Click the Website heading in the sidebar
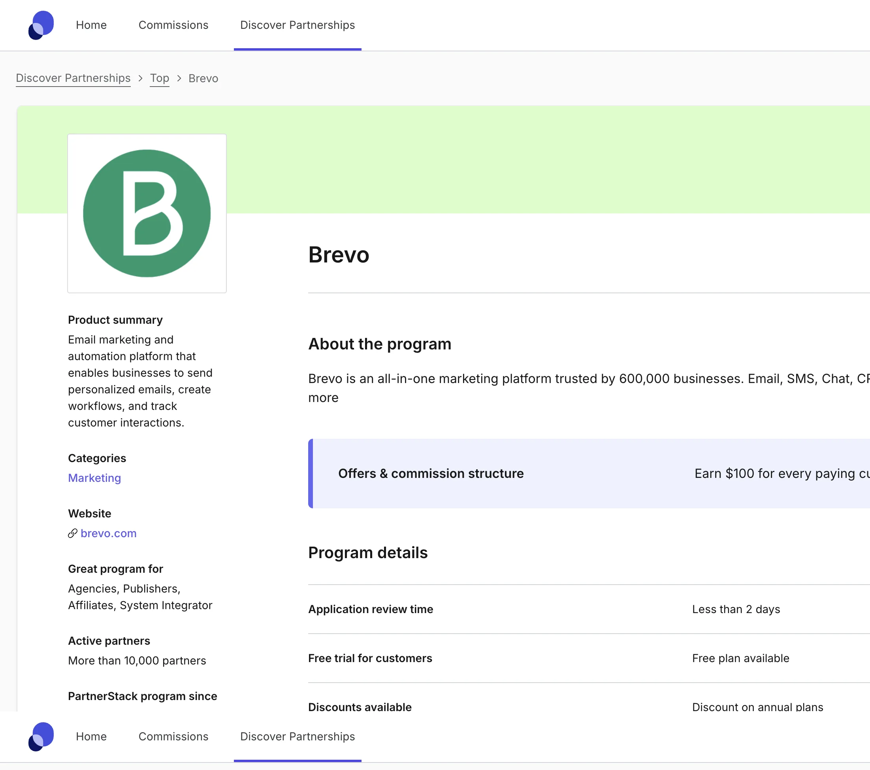This screenshot has width=870, height=770. (x=89, y=513)
